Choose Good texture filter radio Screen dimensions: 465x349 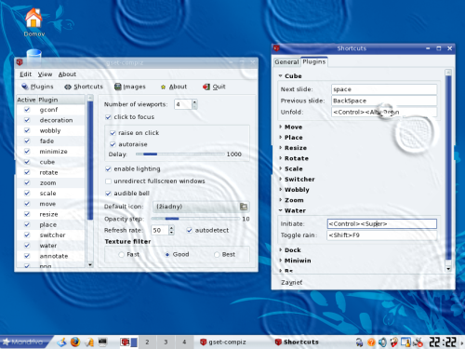[x=167, y=254]
